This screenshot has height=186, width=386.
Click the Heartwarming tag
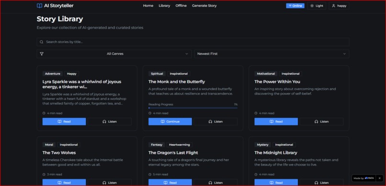click(180, 145)
